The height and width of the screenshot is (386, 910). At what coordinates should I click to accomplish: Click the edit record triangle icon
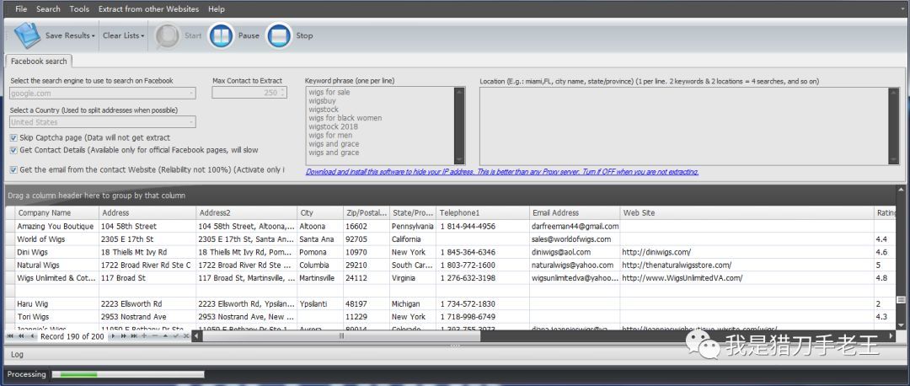[165, 336]
